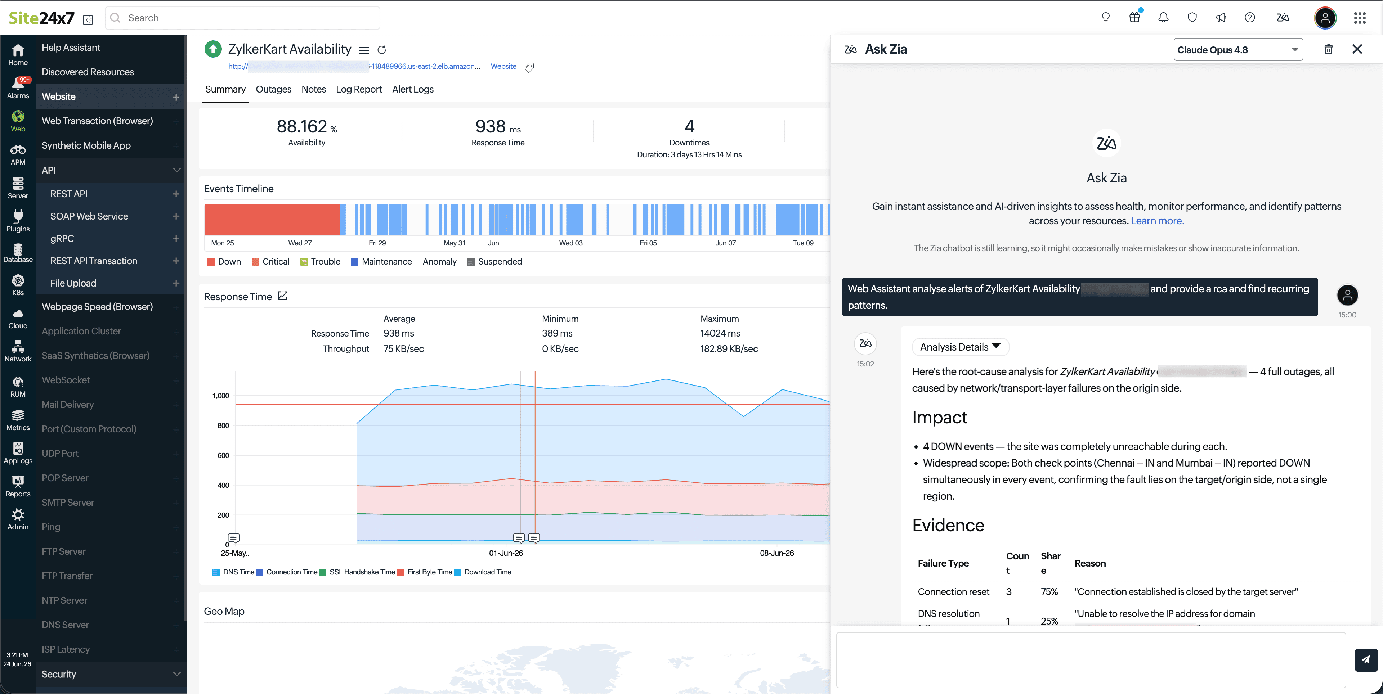Screen dimensions: 1383x694
Task: Add a SOAP Web Service monitor
Action: pyautogui.click(x=176, y=216)
